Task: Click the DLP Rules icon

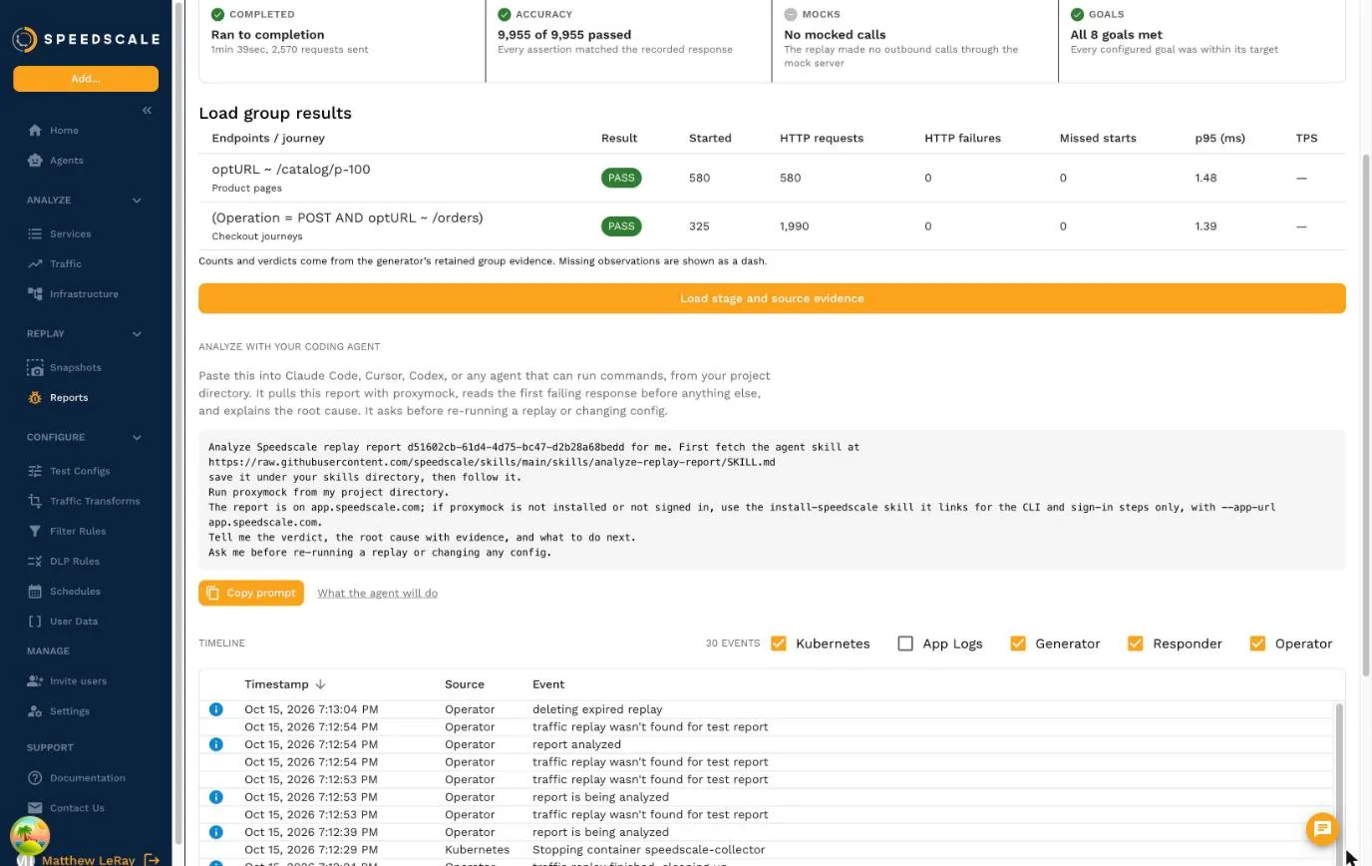Action: pyautogui.click(x=35, y=561)
